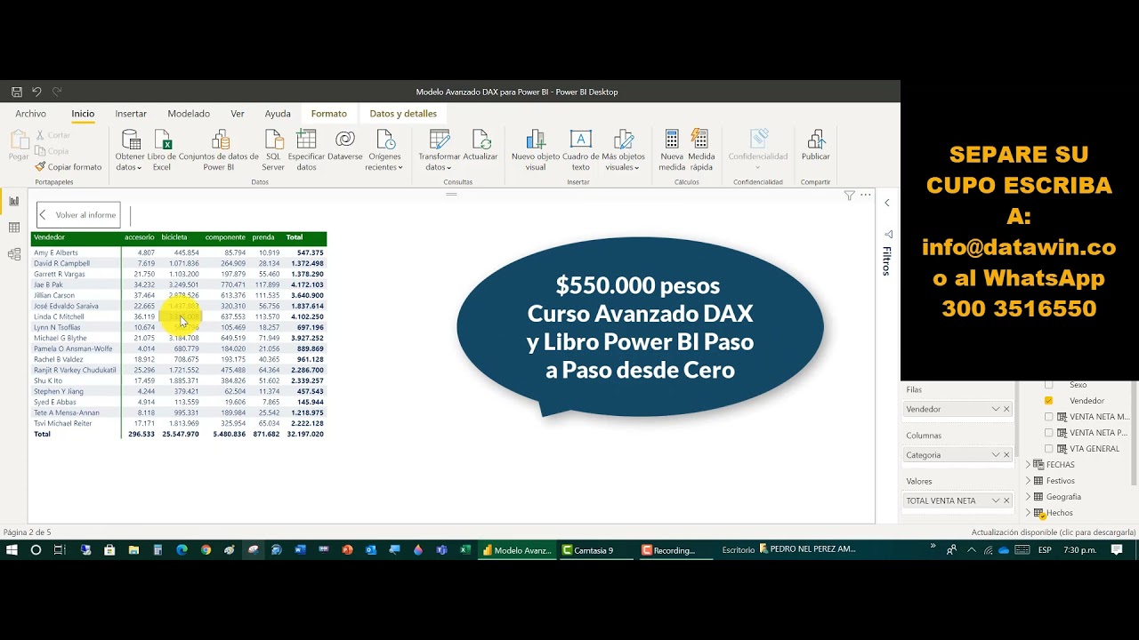The width and height of the screenshot is (1139, 640).
Task: Remove TOTAL VENTA NETA from Valores
Action: tap(1006, 500)
